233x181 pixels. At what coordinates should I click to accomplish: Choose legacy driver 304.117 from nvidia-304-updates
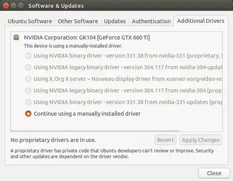tap(124, 67)
